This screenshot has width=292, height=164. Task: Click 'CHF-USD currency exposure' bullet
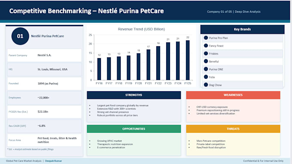coord(212,107)
